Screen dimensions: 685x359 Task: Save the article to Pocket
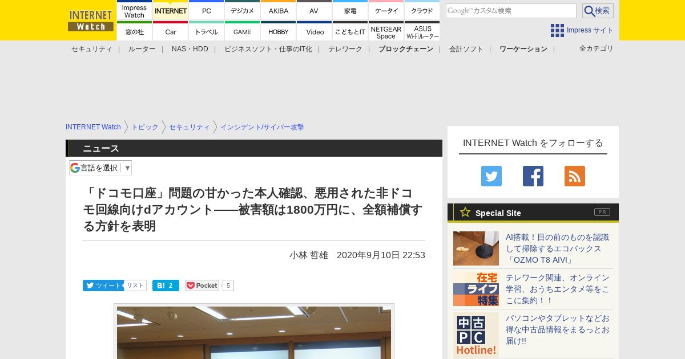[202, 285]
